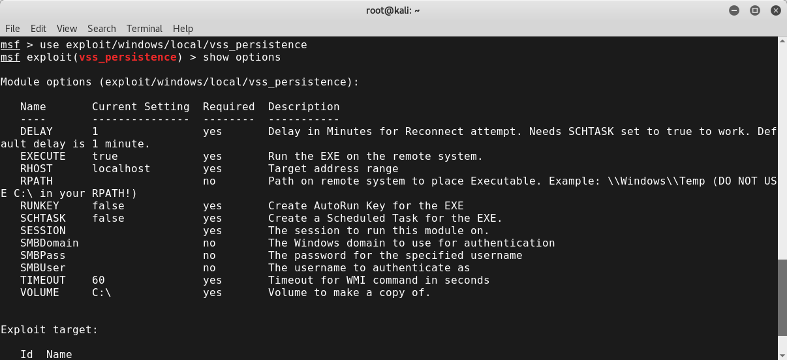
Task: Click the DELAY option name
Action: coord(37,132)
